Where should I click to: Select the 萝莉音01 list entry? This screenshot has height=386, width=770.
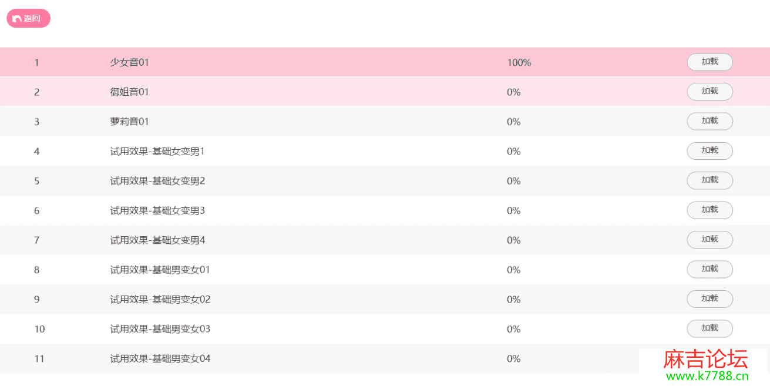click(x=129, y=122)
